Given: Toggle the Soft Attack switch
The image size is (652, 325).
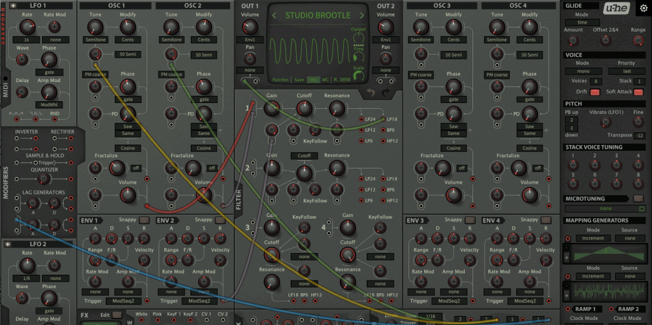Looking at the screenshot, I should click(638, 92).
